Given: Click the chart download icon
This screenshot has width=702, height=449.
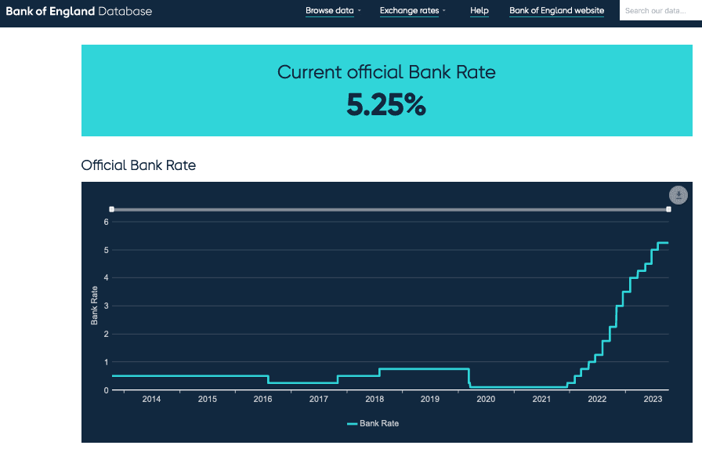Looking at the screenshot, I should click(678, 195).
